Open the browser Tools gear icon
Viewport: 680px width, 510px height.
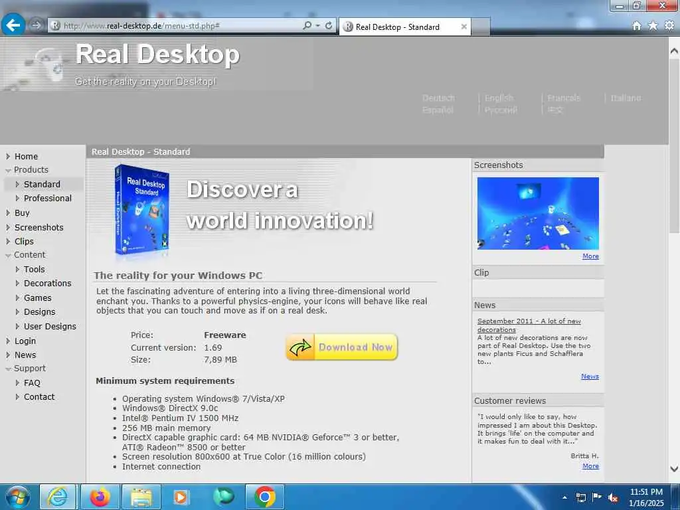click(669, 26)
